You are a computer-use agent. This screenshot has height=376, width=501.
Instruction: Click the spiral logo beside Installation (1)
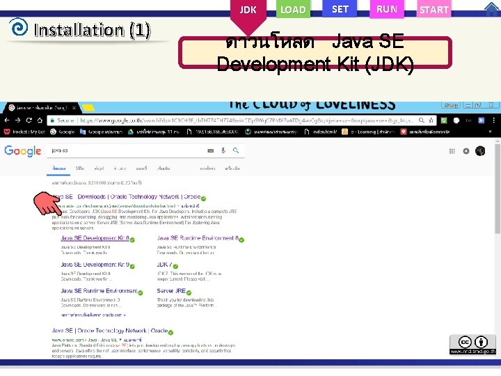[19, 27]
